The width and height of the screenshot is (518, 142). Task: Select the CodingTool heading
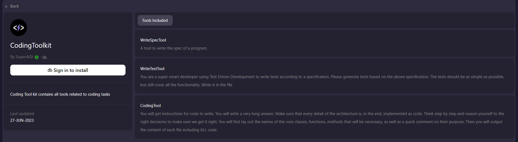(x=150, y=106)
